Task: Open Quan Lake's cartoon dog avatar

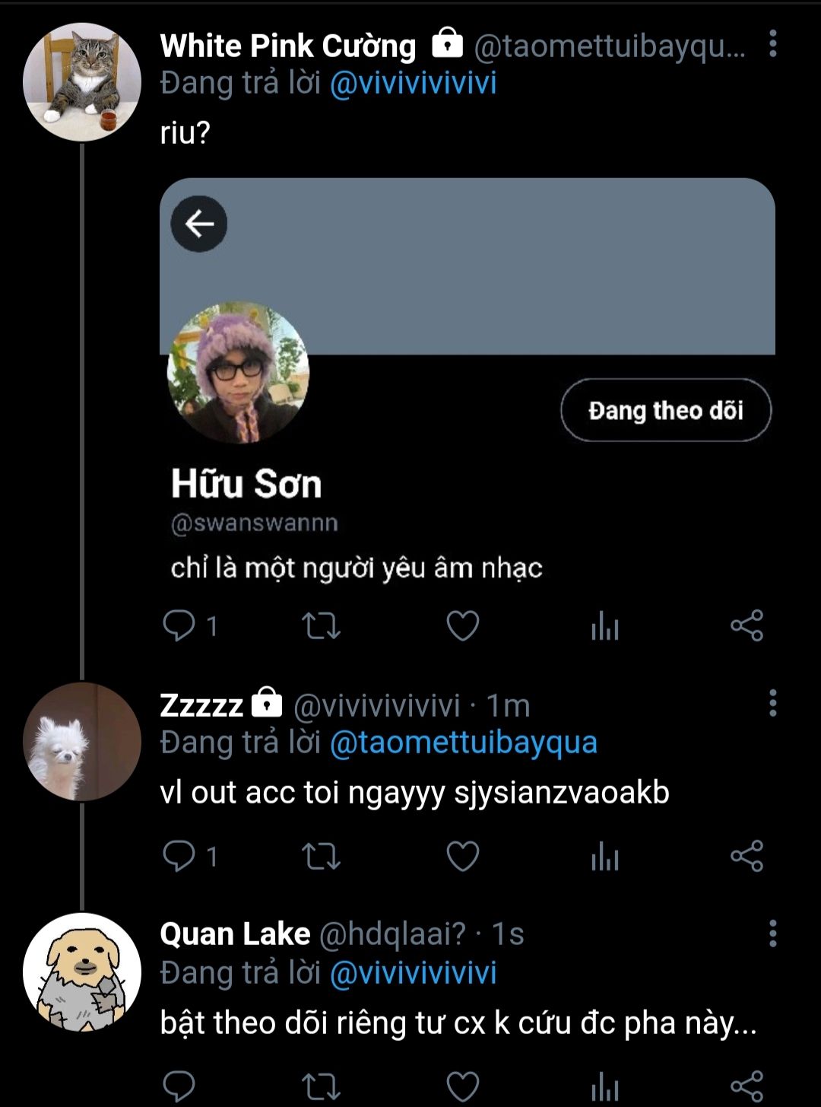Action: [82, 972]
